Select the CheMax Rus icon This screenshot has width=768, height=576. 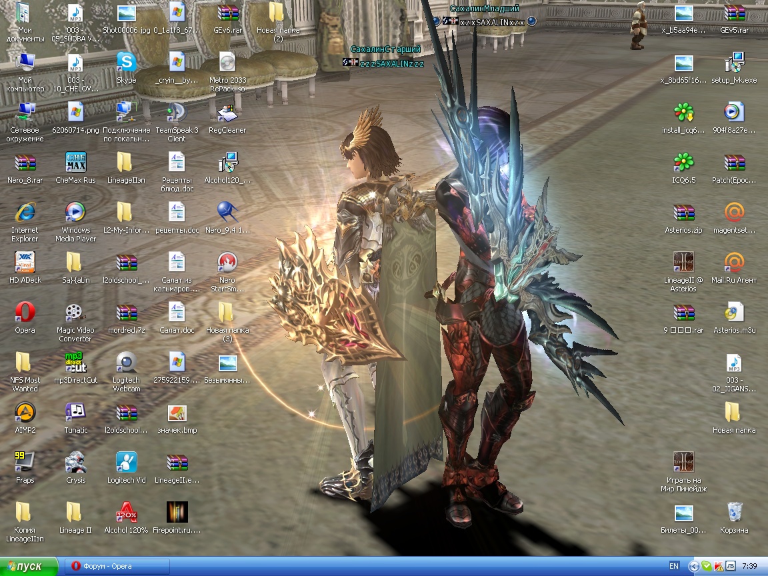pyautogui.click(x=75, y=162)
